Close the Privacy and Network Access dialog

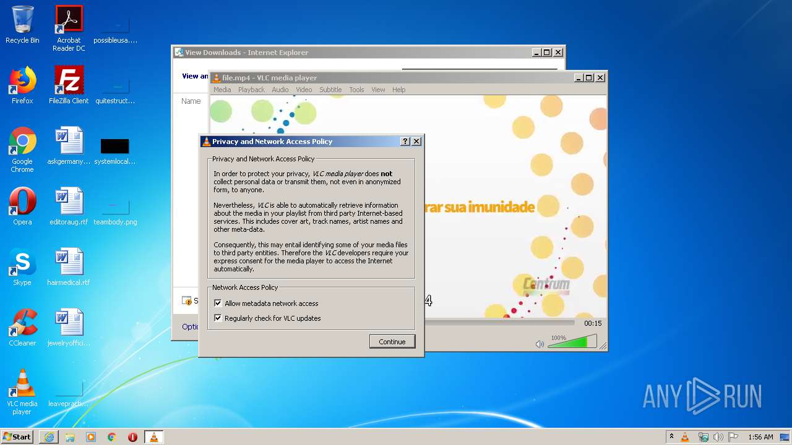tap(416, 142)
